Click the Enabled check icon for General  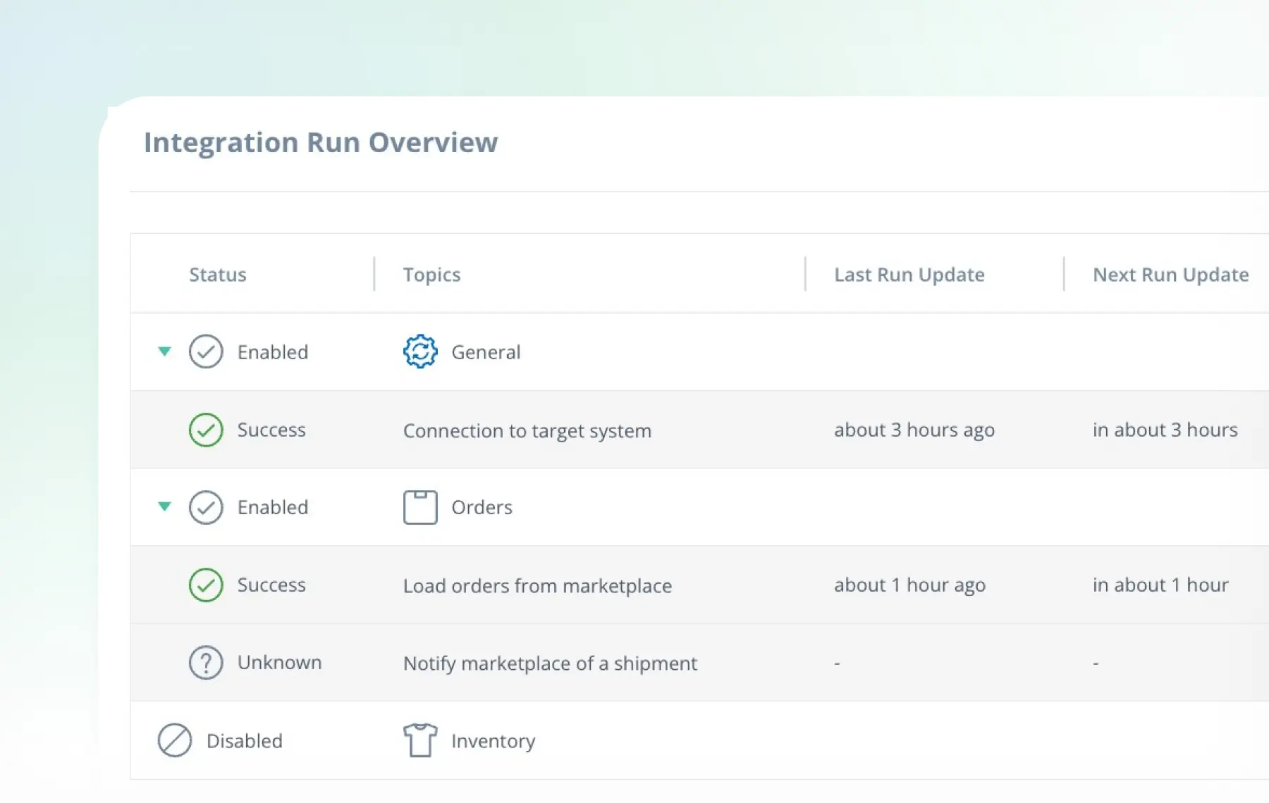[x=206, y=351]
